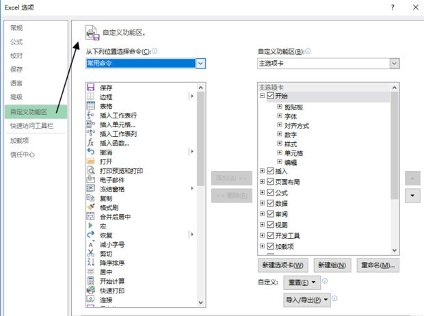The width and height of the screenshot is (424, 316).
Task: Uncheck the 数据 tab checkbox
Action: coord(270,203)
